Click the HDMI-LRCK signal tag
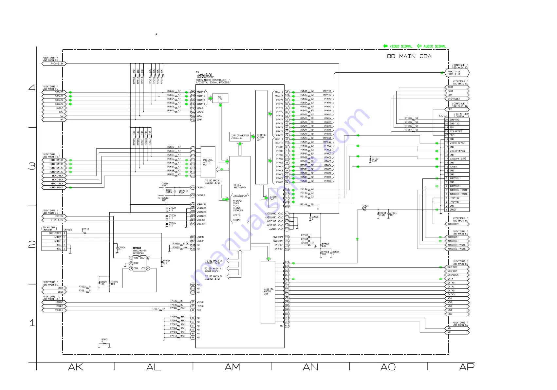The image size is (557, 390). point(54,184)
